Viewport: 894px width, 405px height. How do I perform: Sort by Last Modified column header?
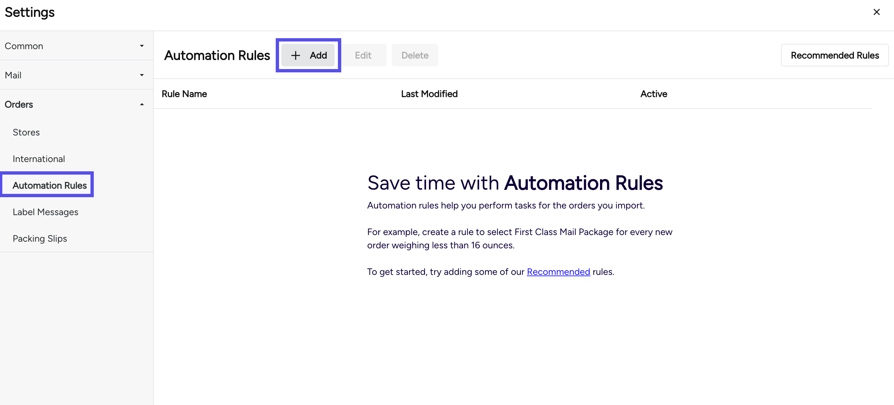click(429, 94)
